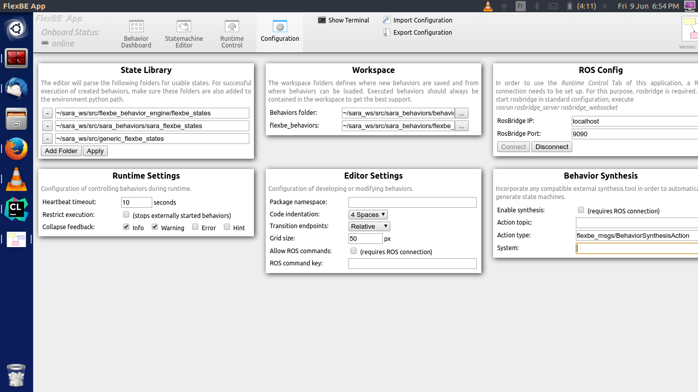698x392 pixels.
Task: Click the FlexBE behavior thumbnail logo
Action: [690, 30]
